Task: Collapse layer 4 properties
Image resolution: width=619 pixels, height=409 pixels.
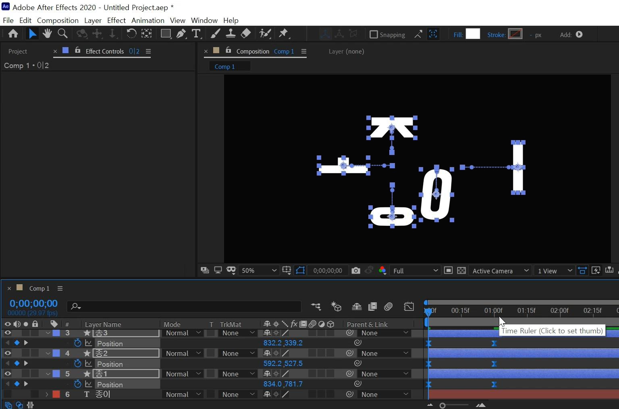Action: pyautogui.click(x=48, y=353)
